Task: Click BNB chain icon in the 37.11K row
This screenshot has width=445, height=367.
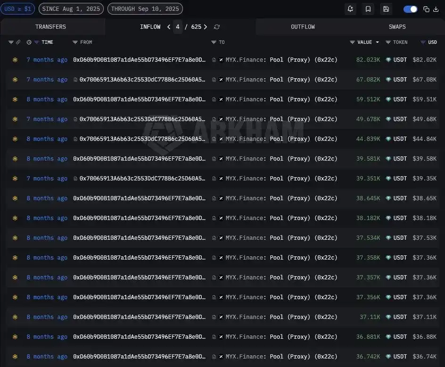Action: click(15, 317)
